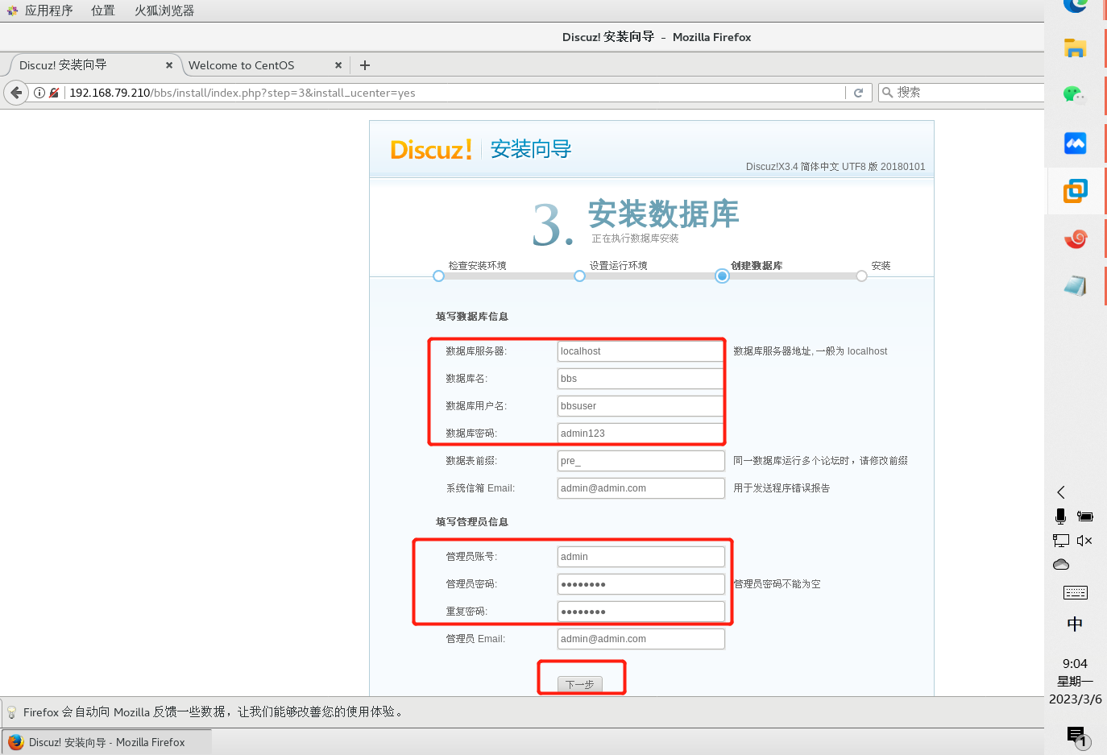1107x755 pixels.
Task: Toggle the 中 input method indicator
Action: (1075, 624)
